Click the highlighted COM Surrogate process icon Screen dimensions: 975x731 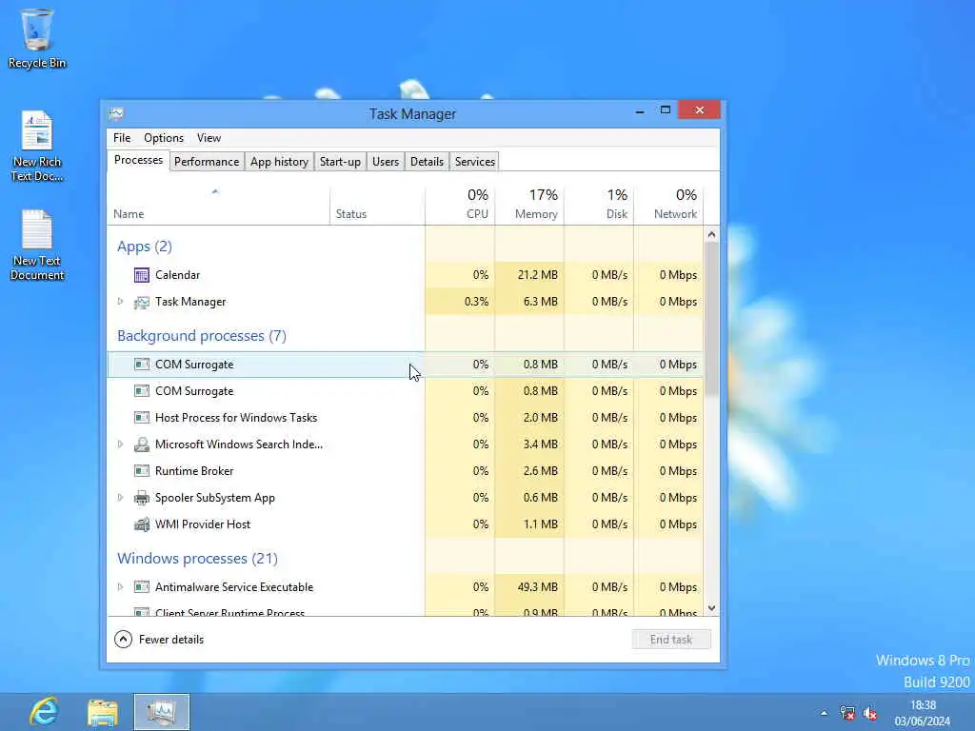tap(142, 365)
